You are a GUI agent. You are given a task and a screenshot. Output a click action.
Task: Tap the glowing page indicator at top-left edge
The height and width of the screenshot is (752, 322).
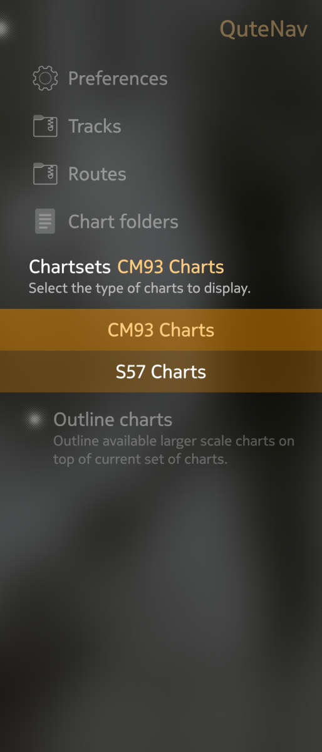point(4,28)
